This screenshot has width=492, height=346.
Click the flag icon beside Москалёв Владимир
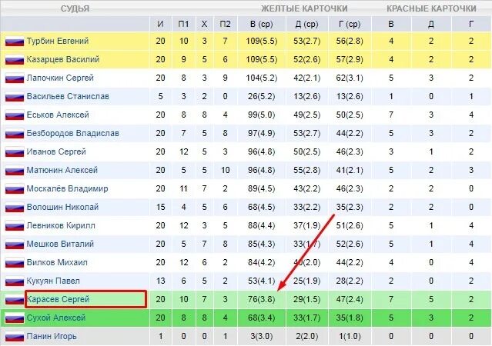pos(14,188)
